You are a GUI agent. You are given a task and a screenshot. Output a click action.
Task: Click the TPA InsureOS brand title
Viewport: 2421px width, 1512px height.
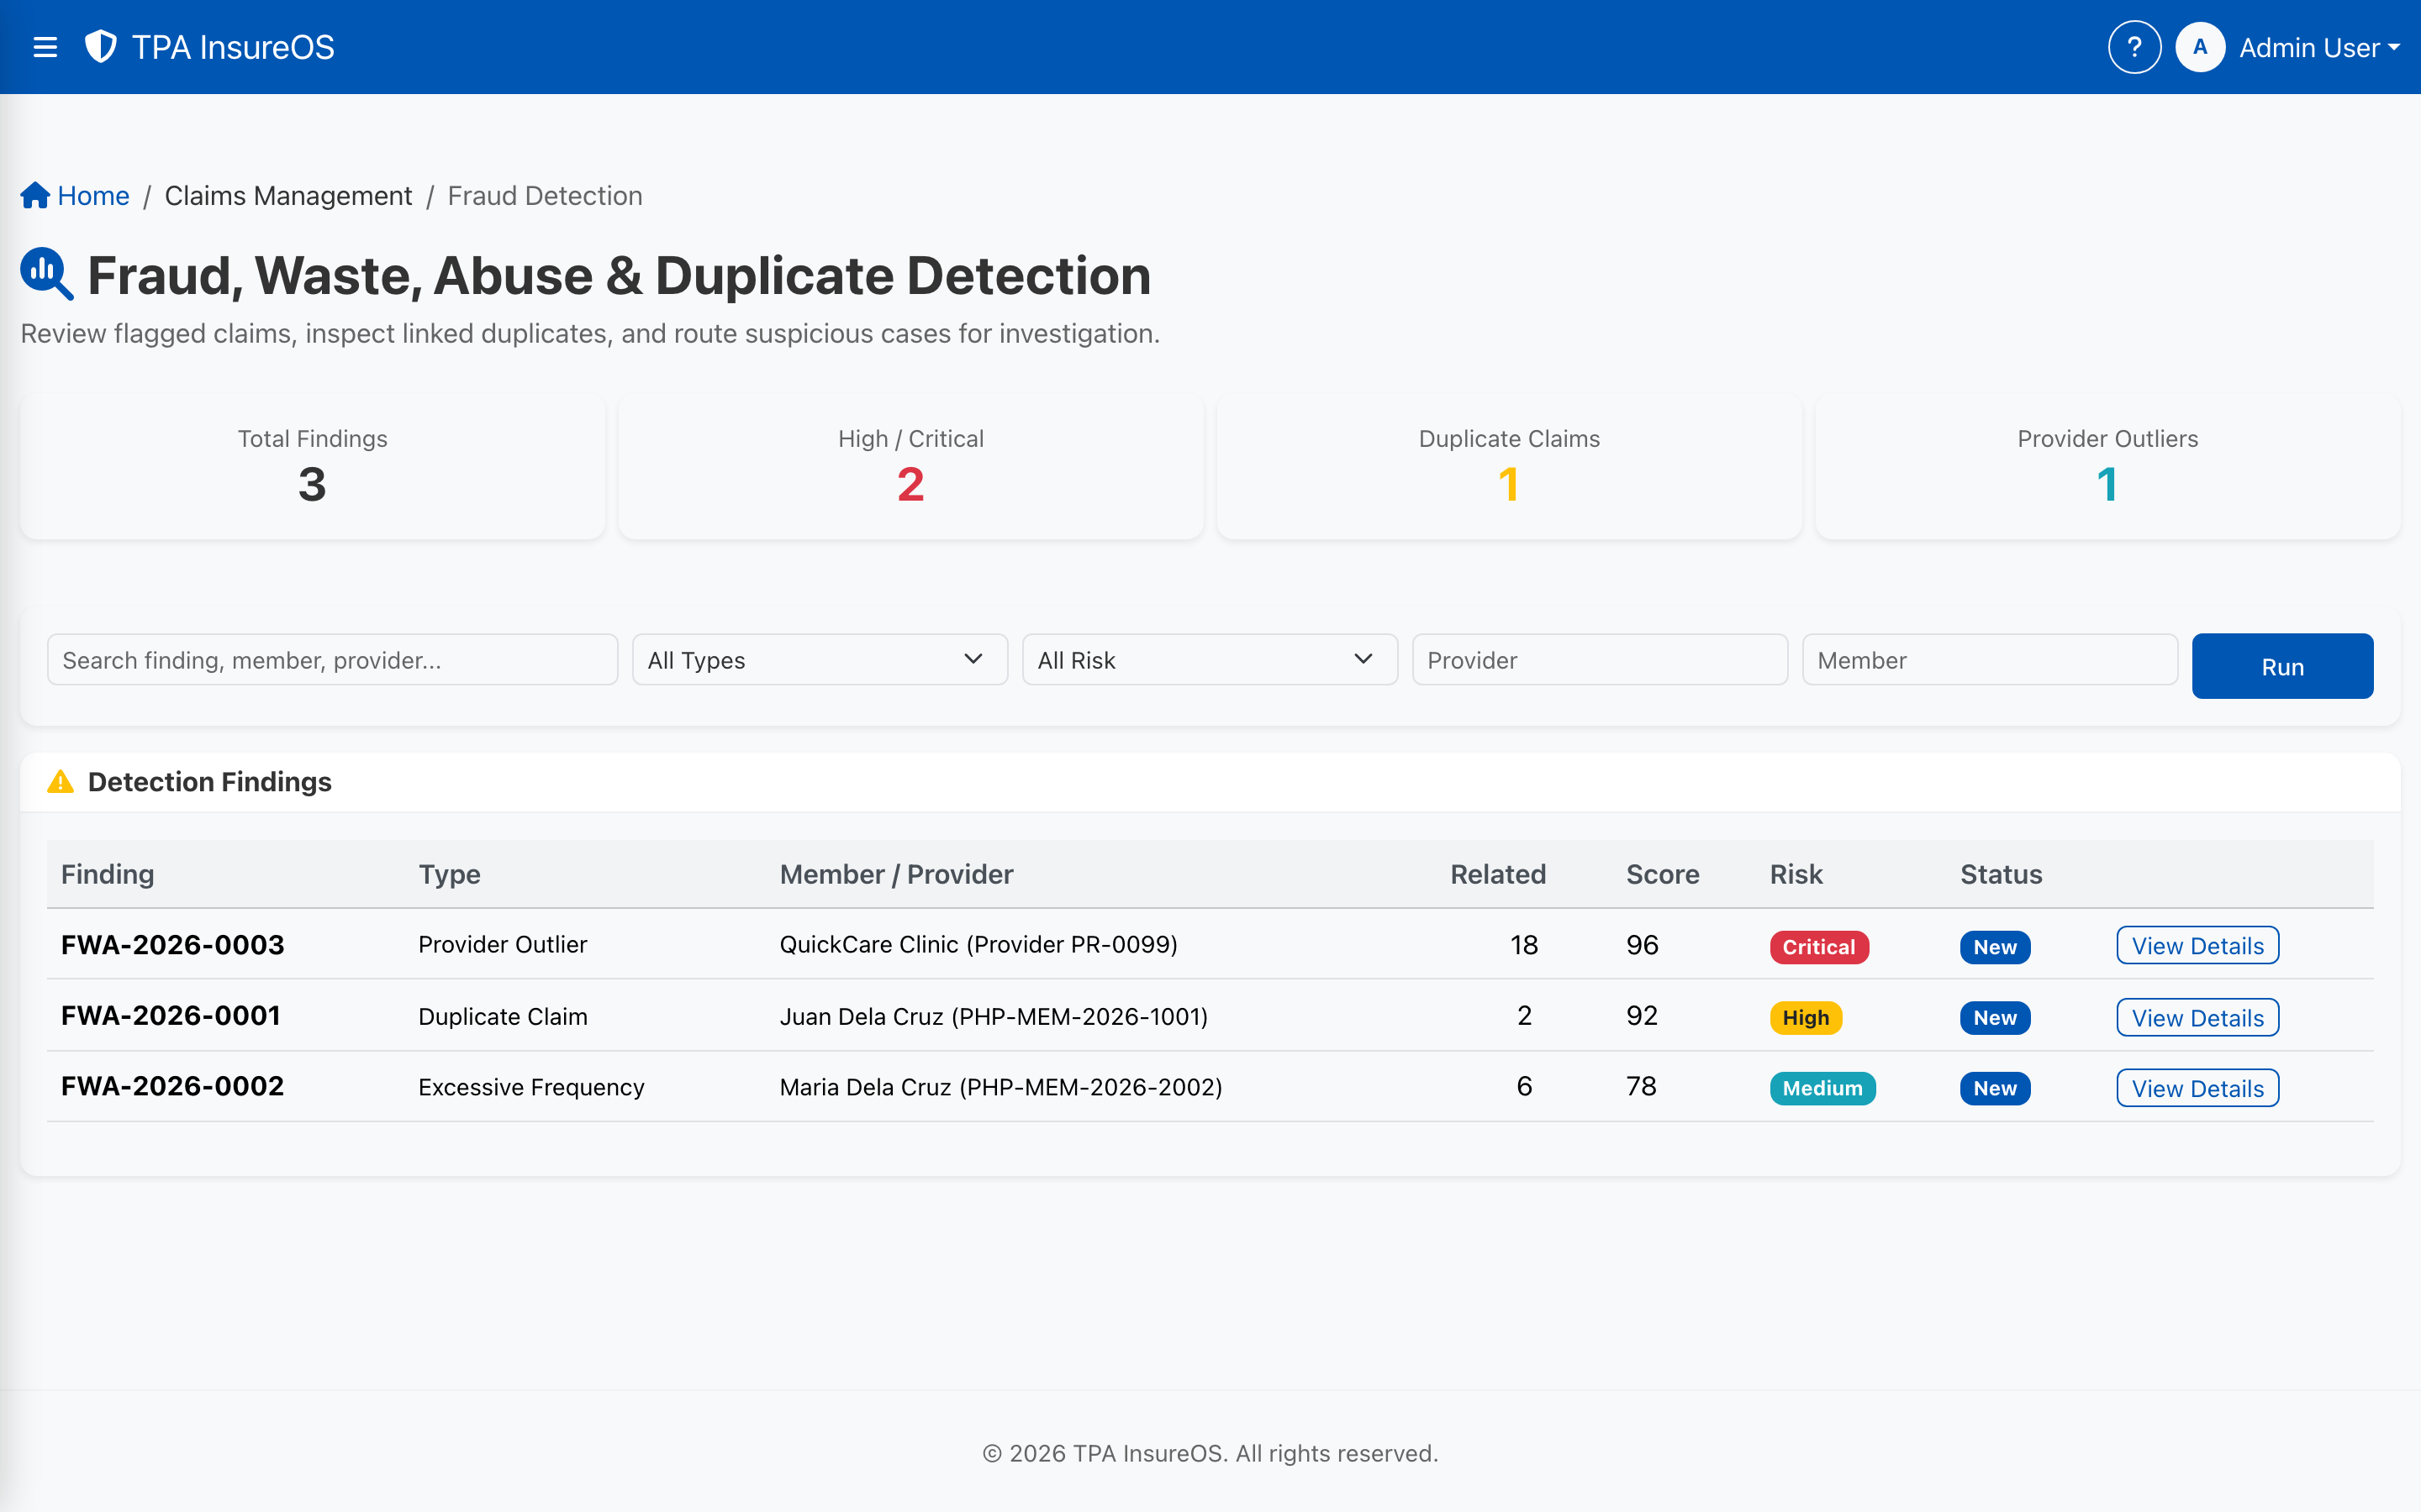pos(233,47)
